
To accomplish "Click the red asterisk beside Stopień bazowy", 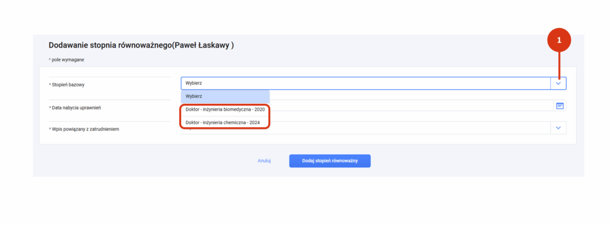I will tap(50, 84).
